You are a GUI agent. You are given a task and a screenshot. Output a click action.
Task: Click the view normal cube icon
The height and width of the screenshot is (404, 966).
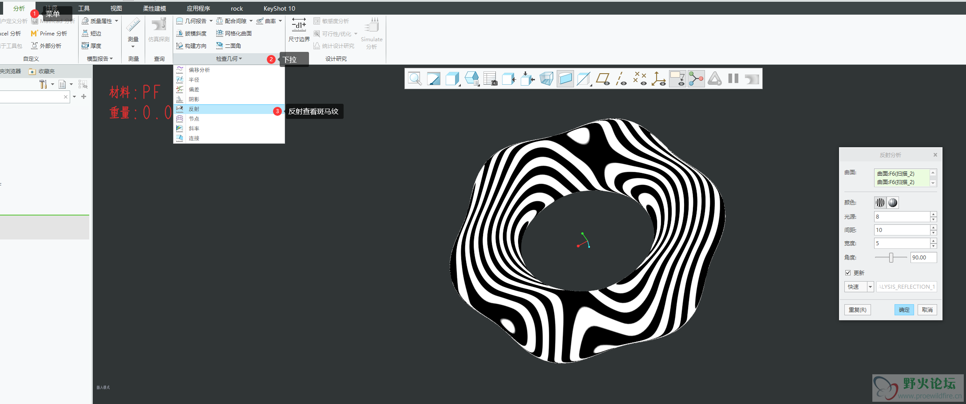[x=509, y=79]
